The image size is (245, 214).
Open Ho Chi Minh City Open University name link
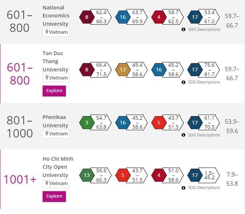[x=58, y=167]
